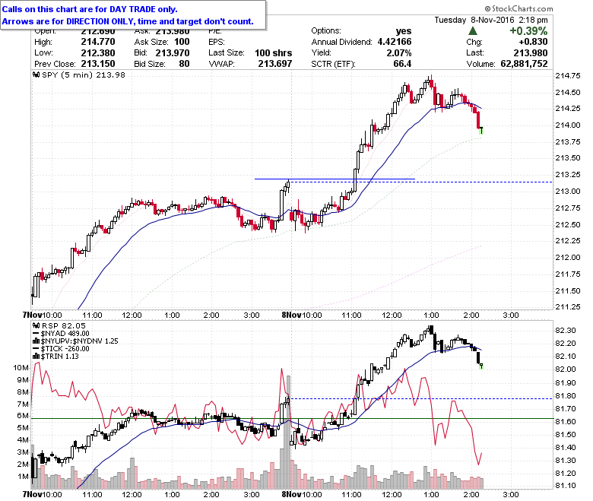Screen dimensions: 593x501
Task: Click the '+0.39%' percent change value
Action: pyautogui.click(x=528, y=31)
